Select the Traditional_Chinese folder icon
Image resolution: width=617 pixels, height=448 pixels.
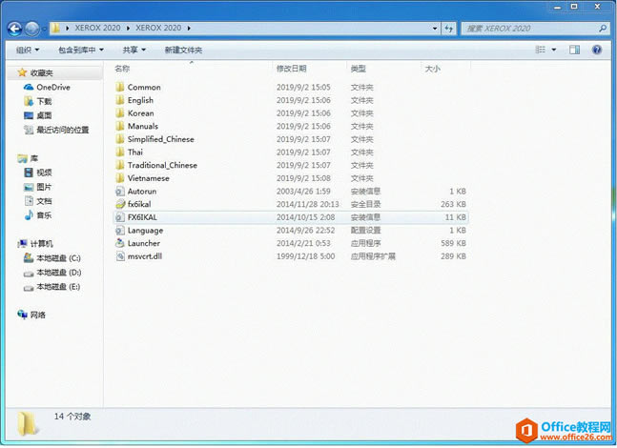120,165
